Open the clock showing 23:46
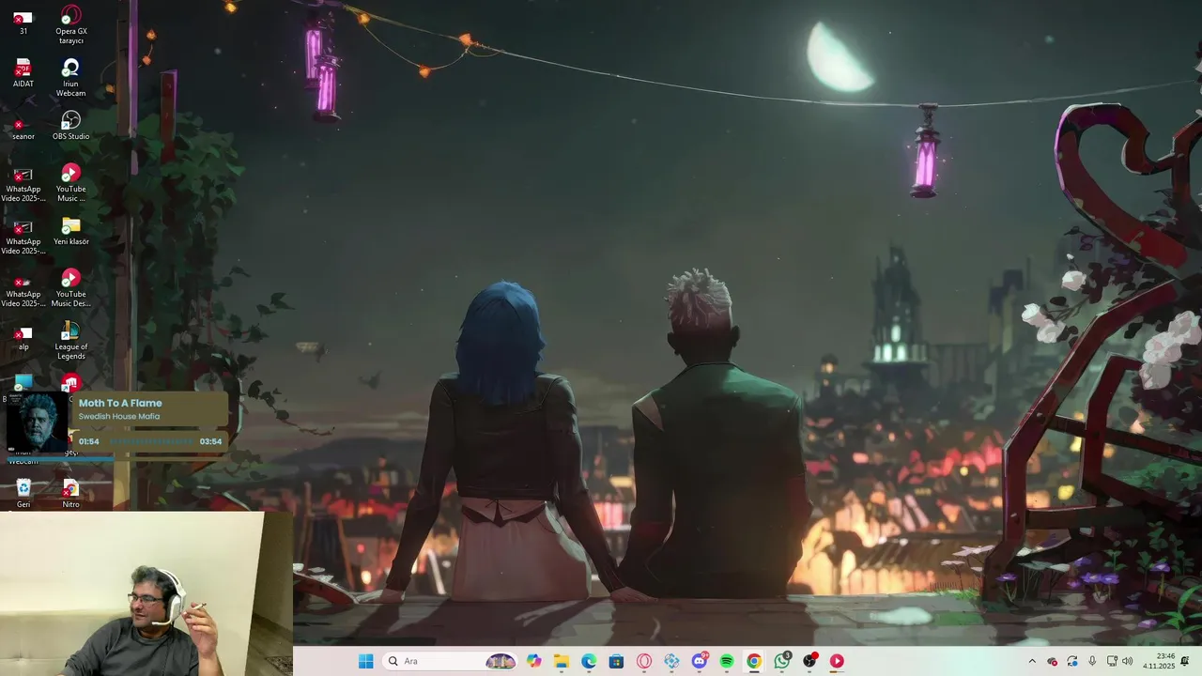This screenshot has height=676, width=1202. [x=1160, y=661]
